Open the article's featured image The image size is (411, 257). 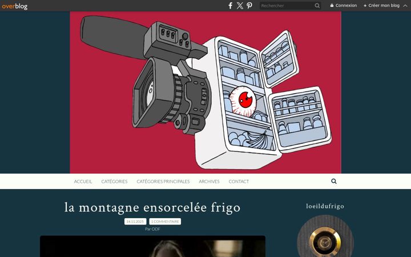[x=152, y=246]
